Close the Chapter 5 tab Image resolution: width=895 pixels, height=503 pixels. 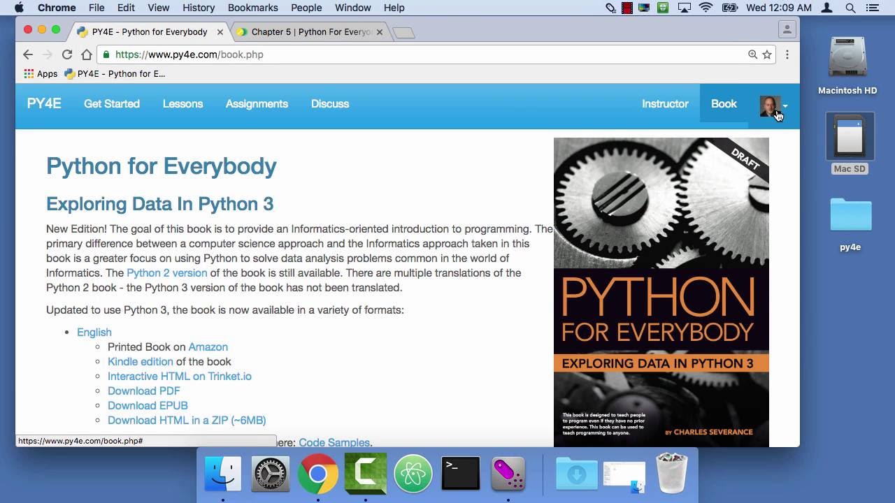point(380,31)
